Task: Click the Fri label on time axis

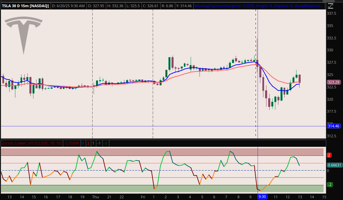Action: pos(143,197)
